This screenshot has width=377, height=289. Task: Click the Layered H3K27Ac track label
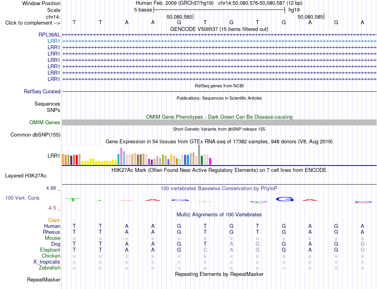coord(26,176)
